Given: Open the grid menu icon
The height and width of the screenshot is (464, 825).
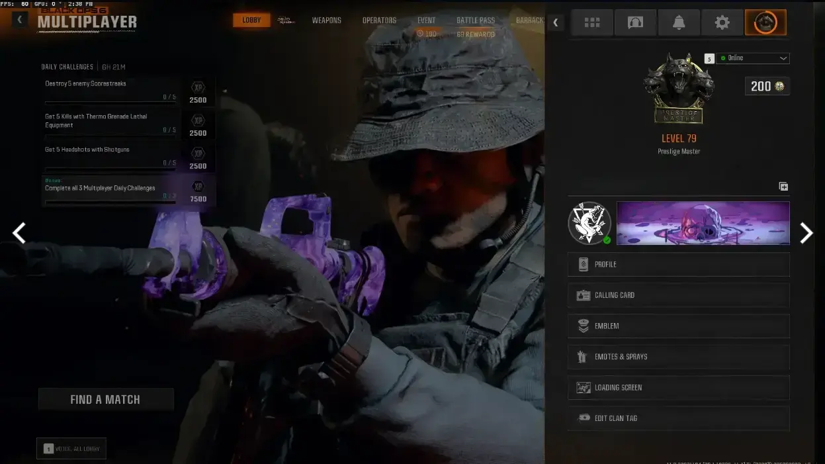Looking at the screenshot, I should click(x=591, y=23).
